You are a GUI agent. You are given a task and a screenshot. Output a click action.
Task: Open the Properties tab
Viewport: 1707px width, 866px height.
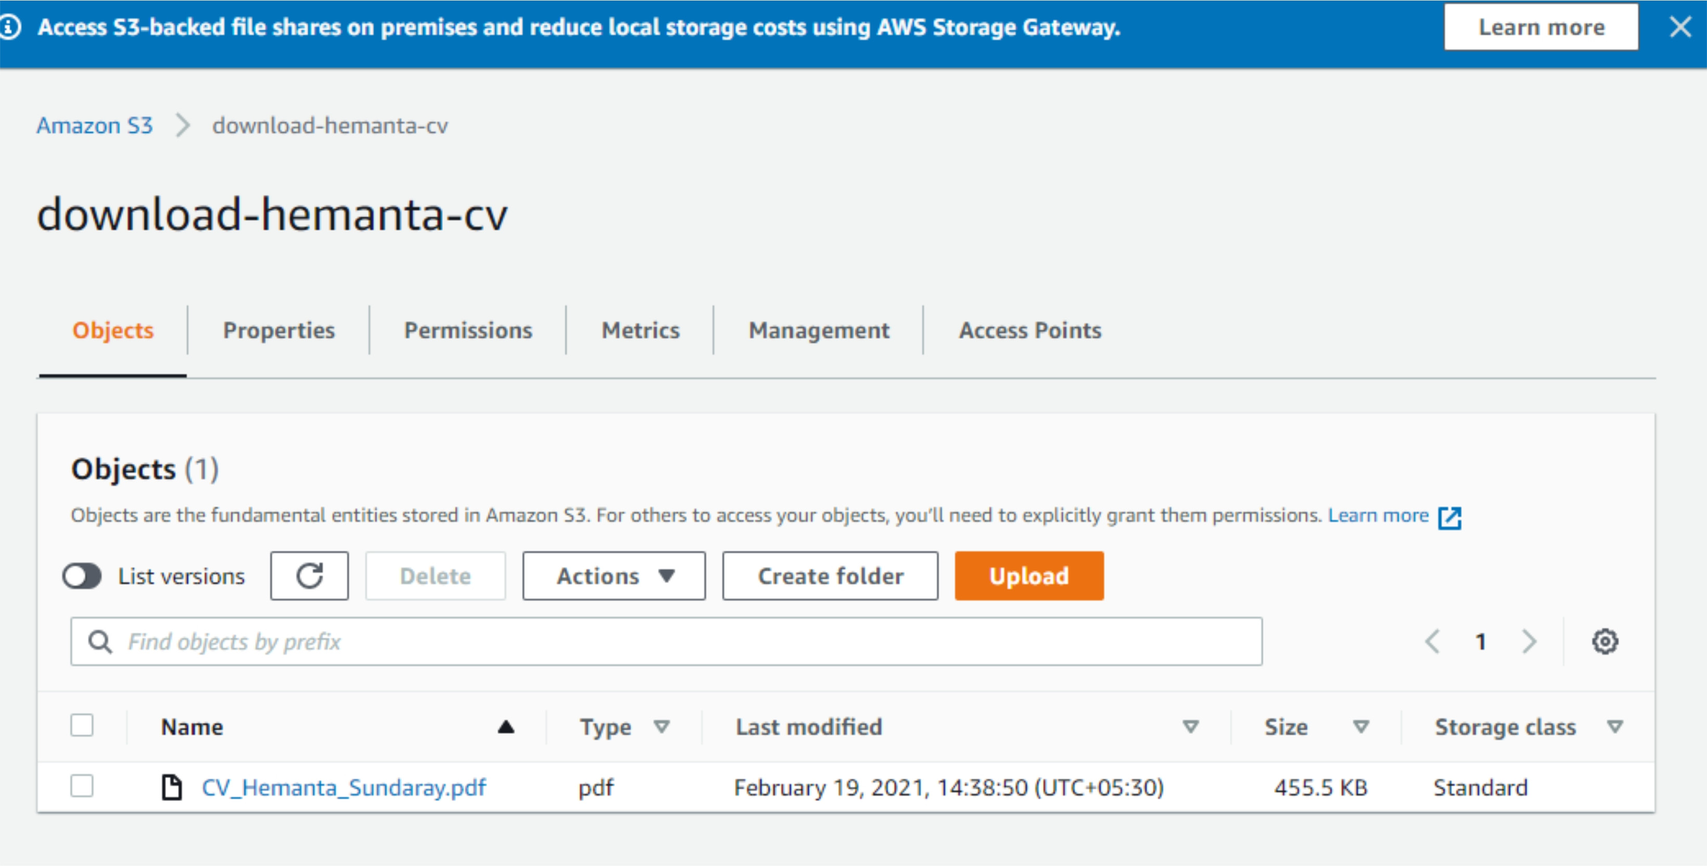278,330
